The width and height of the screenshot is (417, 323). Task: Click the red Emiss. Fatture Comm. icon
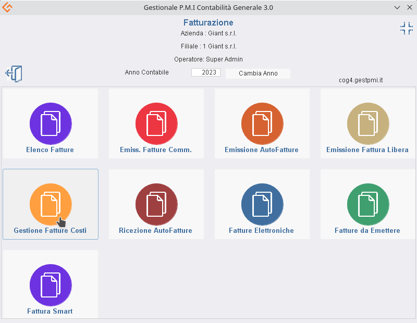(156, 123)
